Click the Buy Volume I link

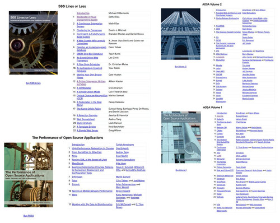pyautogui.click(x=181, y=170)
